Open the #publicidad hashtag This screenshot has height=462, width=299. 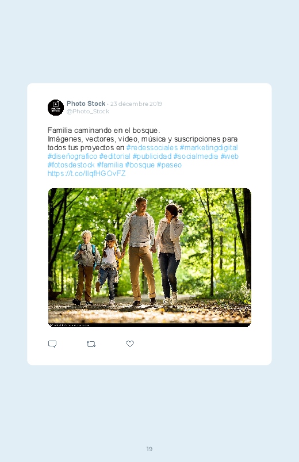[152, 156]
